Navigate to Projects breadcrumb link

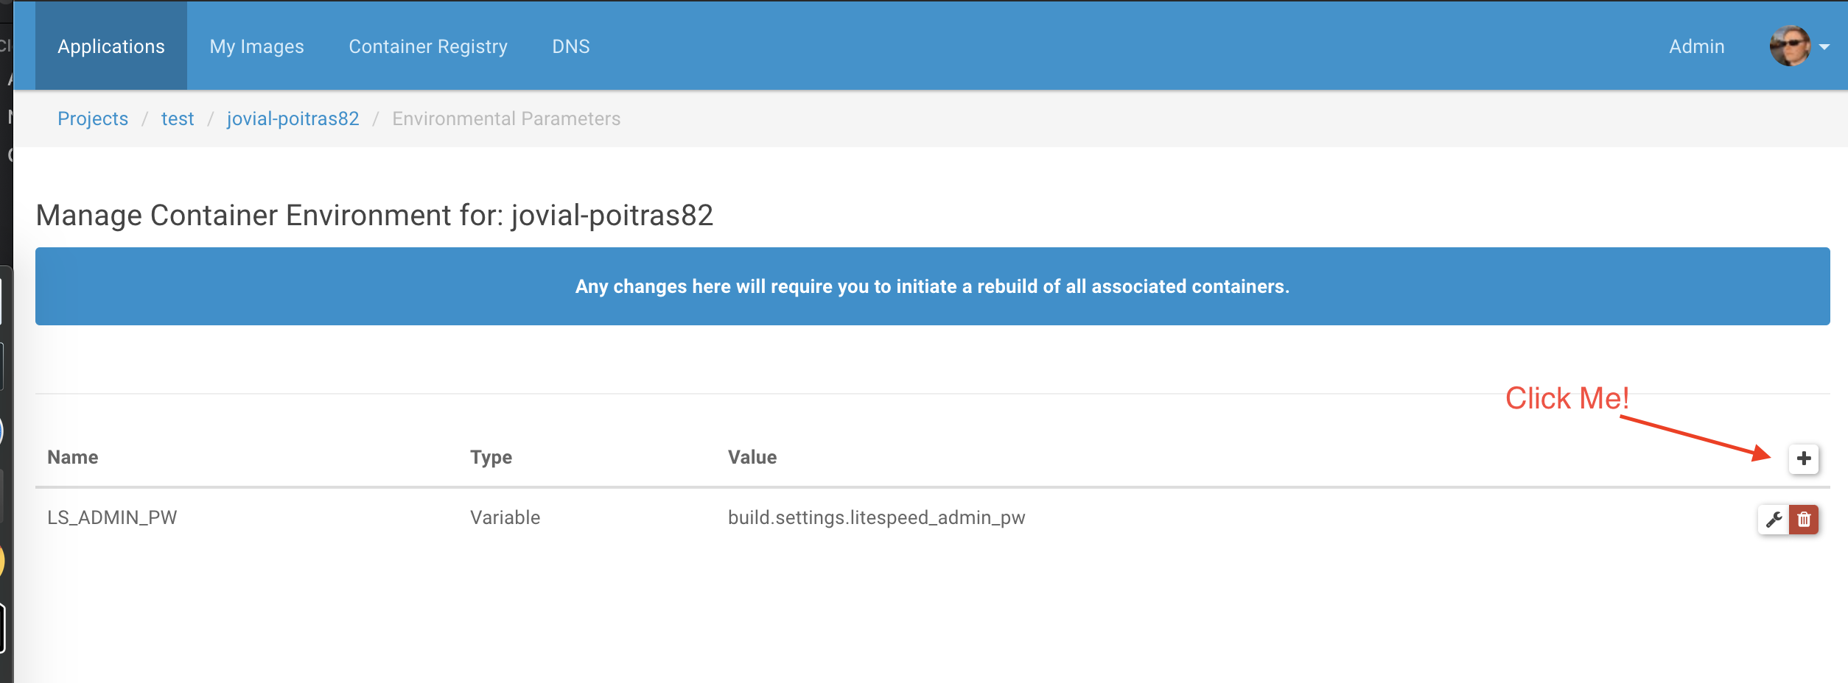click(x=93, y=118)
